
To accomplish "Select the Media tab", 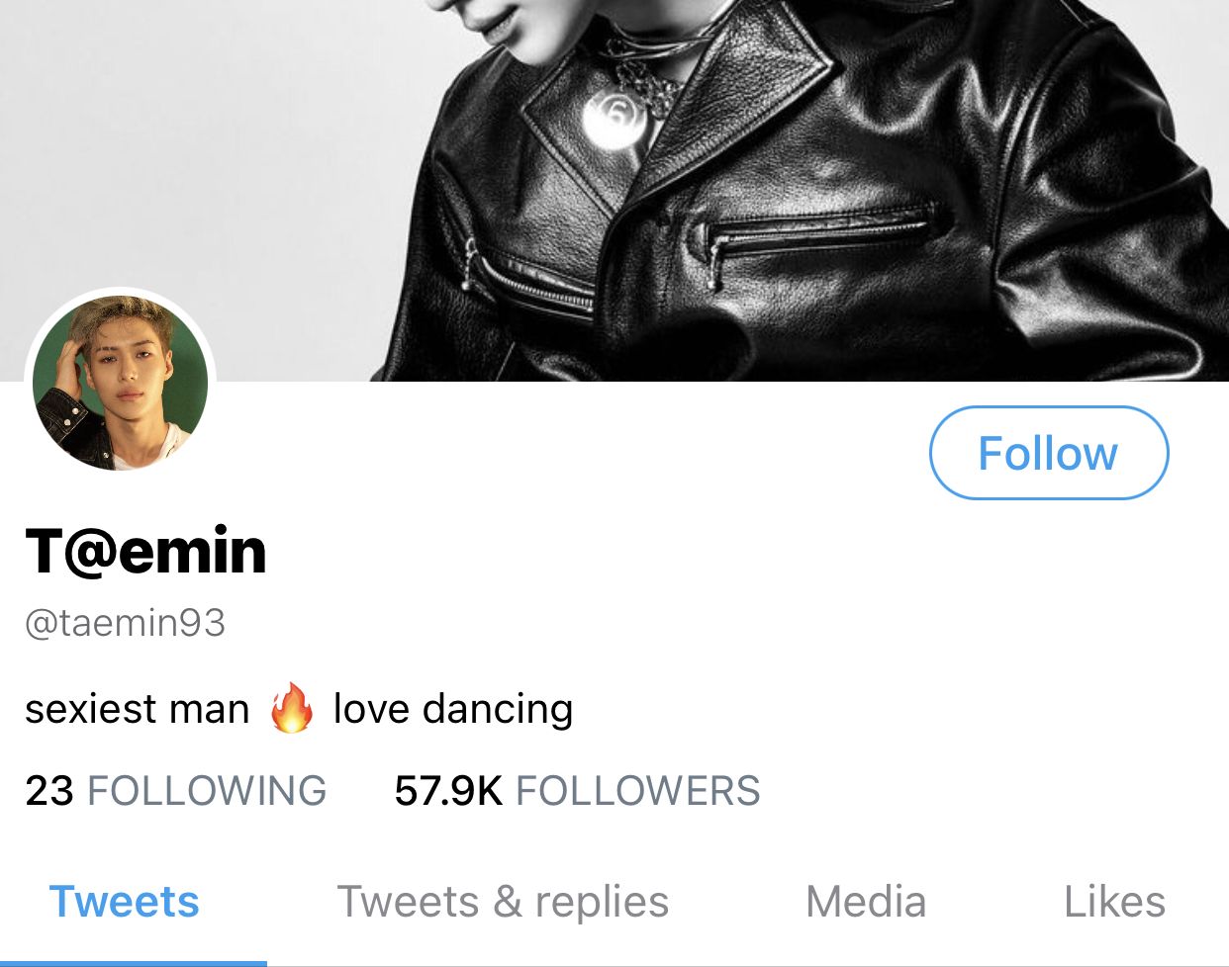I will 866,902.
